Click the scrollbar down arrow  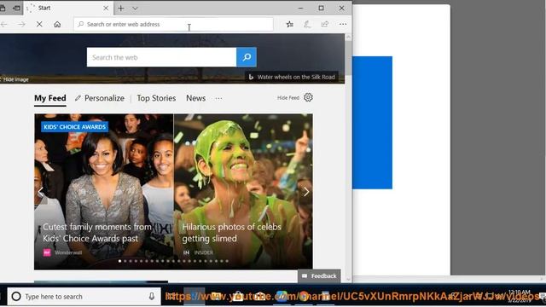coord(348,279)
